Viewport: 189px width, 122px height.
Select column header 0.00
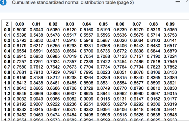20,24
